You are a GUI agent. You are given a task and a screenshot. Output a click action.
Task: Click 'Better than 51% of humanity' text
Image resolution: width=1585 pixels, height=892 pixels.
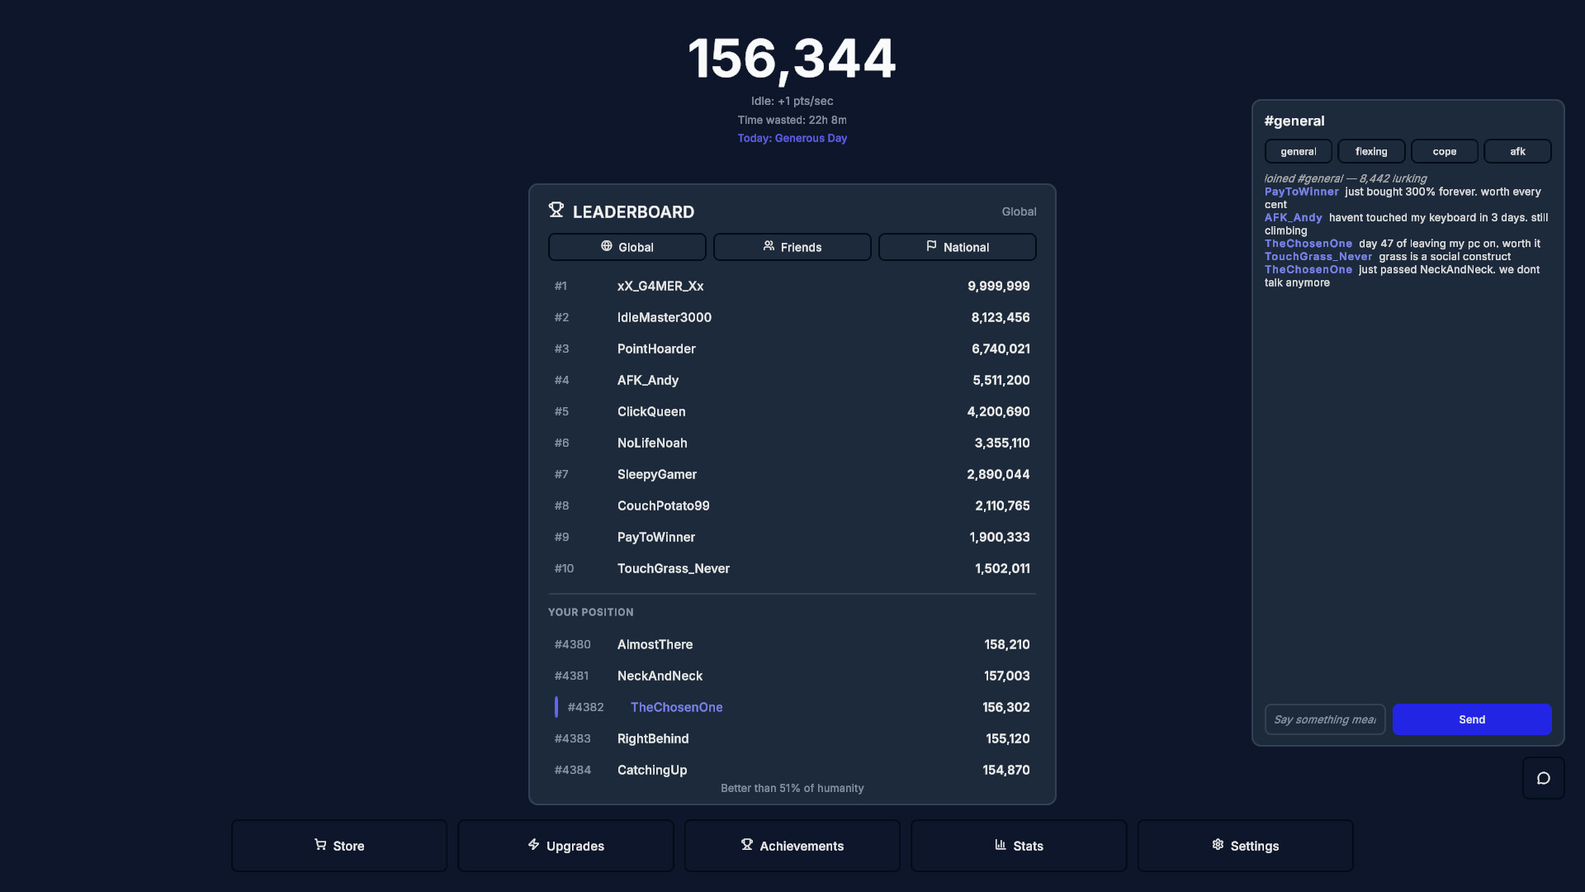(x=792, y=788)
